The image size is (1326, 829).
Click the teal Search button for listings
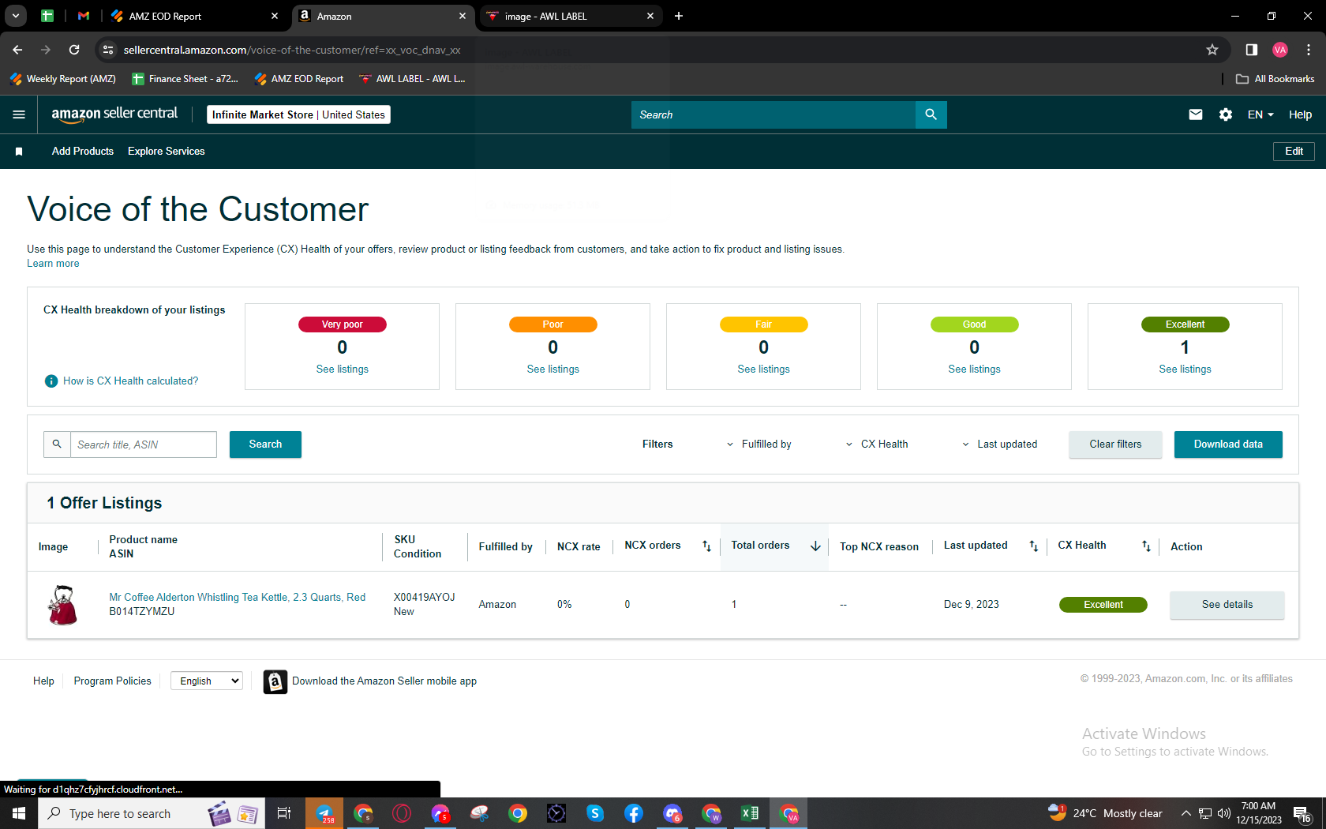click(x=265, y=445)
